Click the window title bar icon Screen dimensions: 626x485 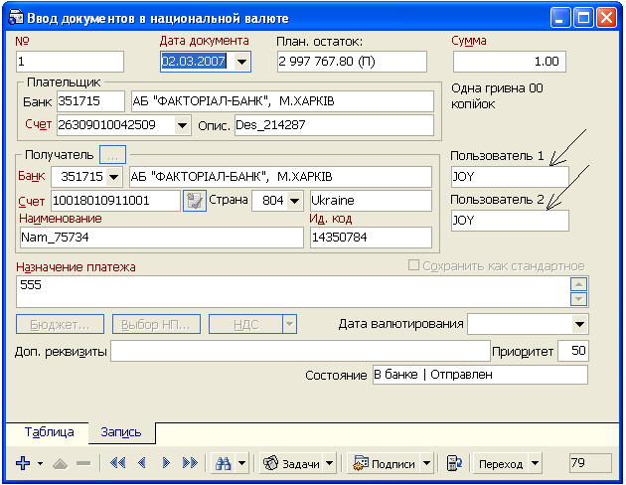pyautogui.click(x=16, y=18)
